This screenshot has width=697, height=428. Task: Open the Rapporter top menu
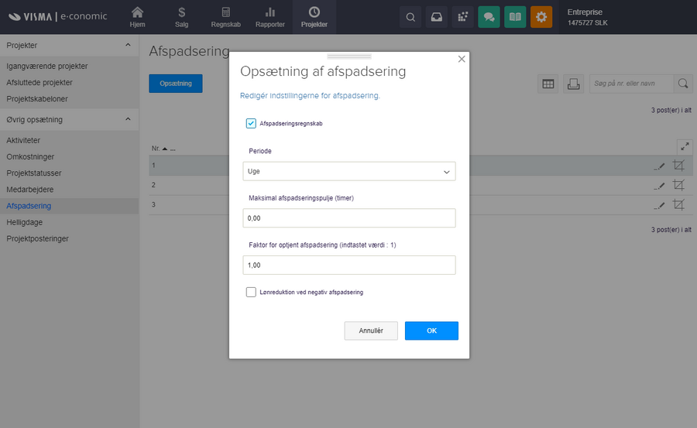pos(270,17)
